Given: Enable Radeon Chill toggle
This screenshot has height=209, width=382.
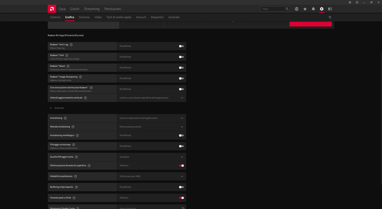Looking at the screenshot, I should tap(181, 57).
